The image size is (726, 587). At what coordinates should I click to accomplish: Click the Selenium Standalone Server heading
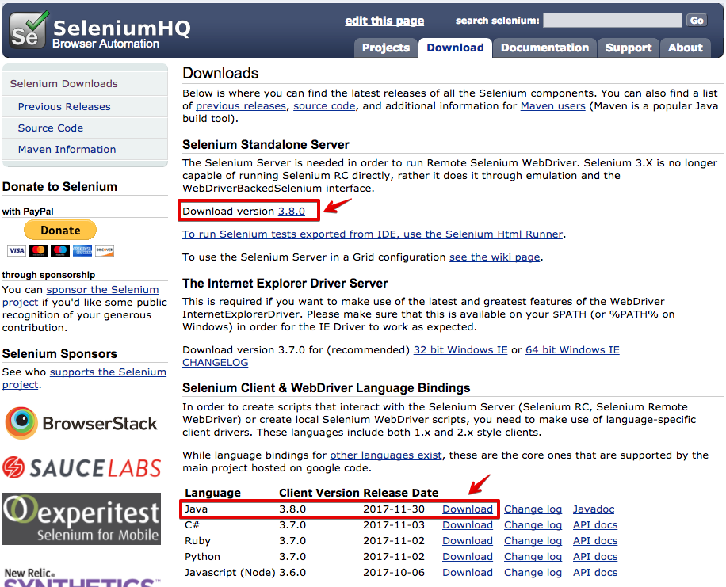(x=266, y=144)
